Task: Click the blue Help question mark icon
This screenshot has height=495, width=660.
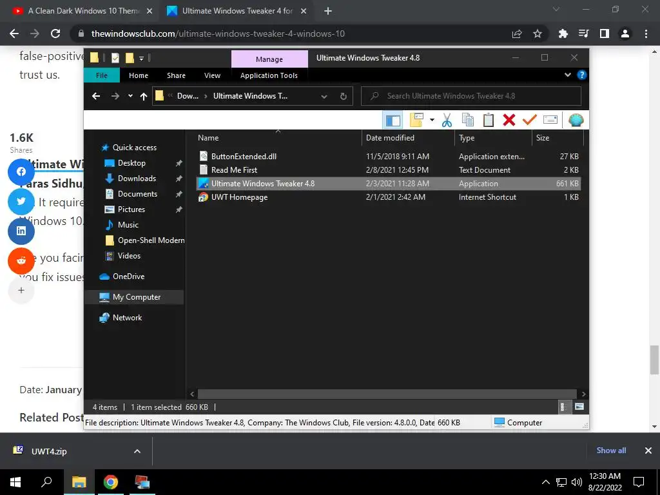Action: click(582, 75)
